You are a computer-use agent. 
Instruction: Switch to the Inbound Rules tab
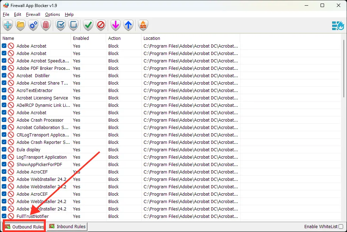pyautogui.click(x=67, y=226)
